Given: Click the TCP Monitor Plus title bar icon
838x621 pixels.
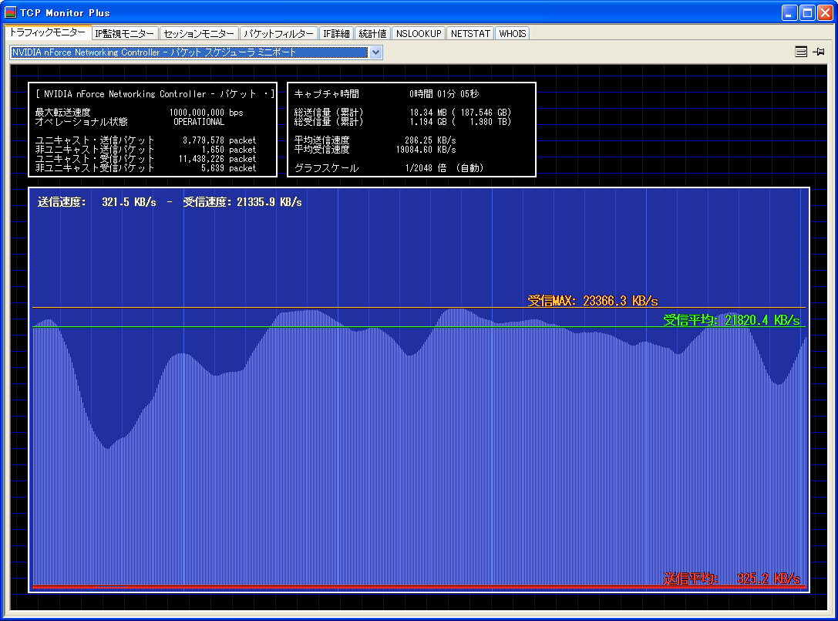Looking at the screenshot, I should [x=11, y=12].
